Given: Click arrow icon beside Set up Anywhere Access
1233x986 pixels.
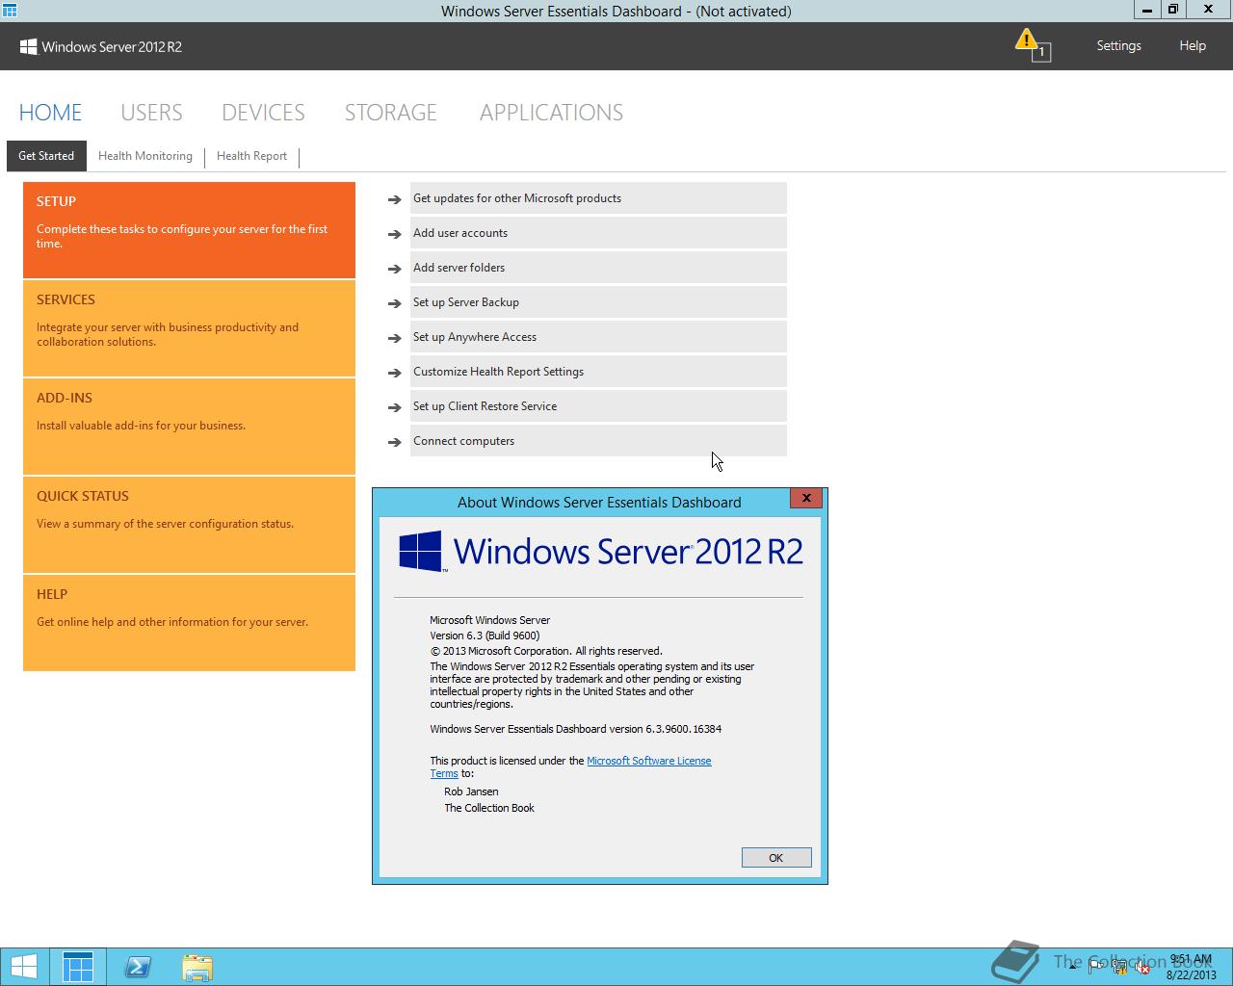Looking at the screenshot, I should [x=394, y=338].
